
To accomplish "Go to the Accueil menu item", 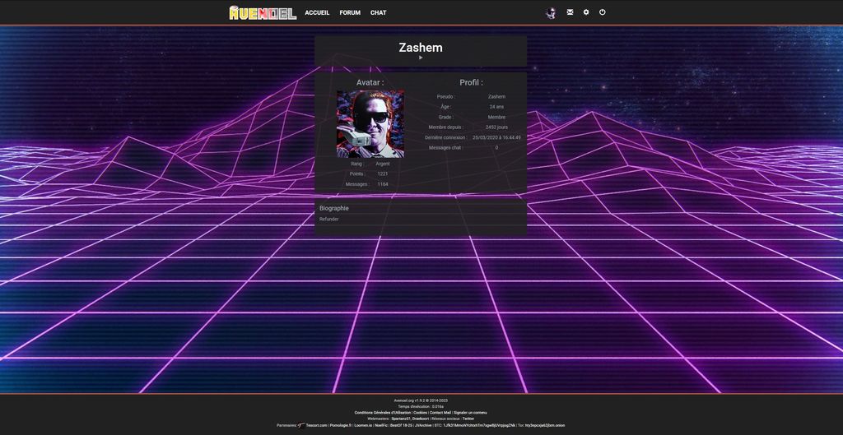I will point(317,12).
